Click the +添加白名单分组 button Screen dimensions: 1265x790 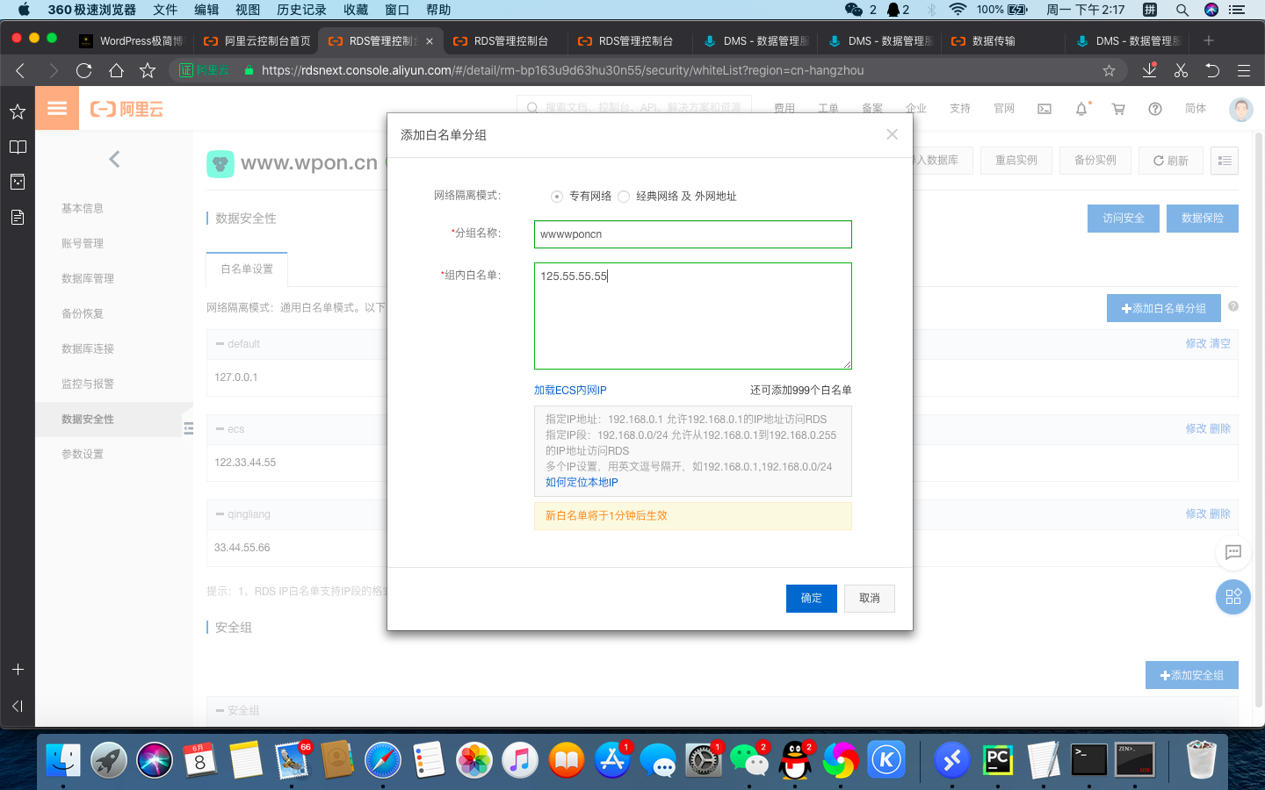1164,308
